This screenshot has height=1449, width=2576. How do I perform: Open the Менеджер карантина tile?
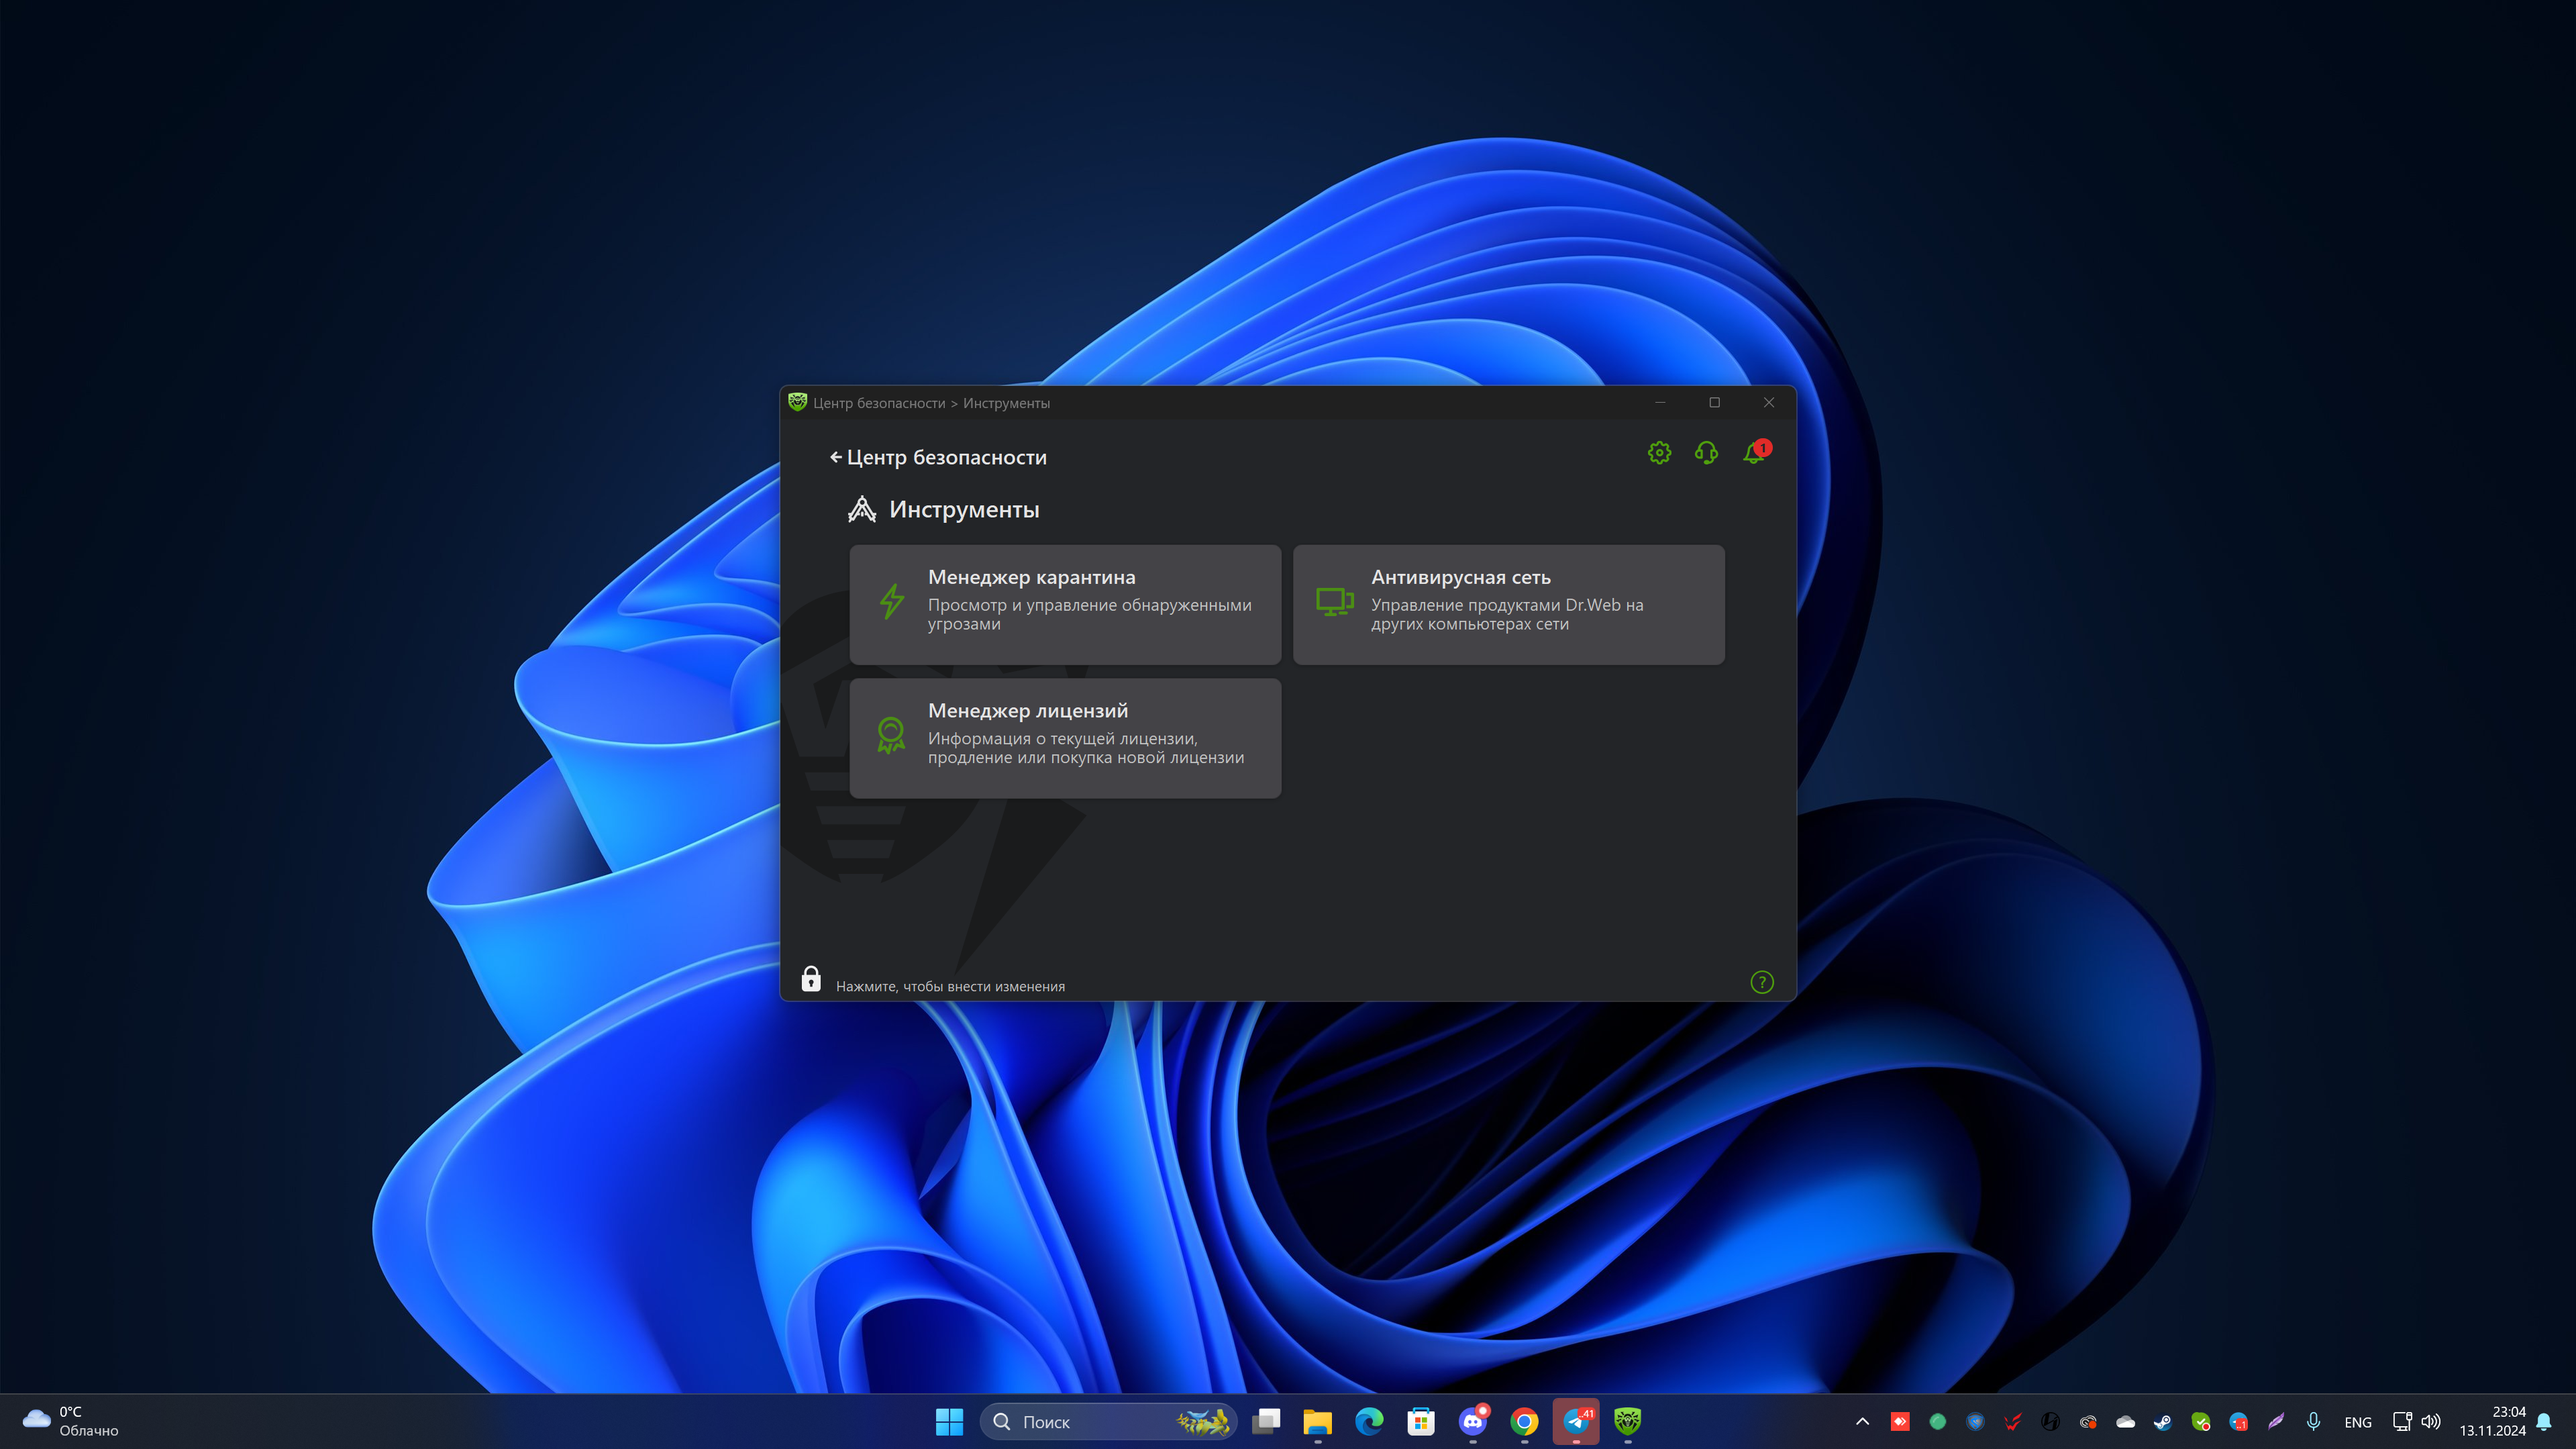(x=1065, y=604)
